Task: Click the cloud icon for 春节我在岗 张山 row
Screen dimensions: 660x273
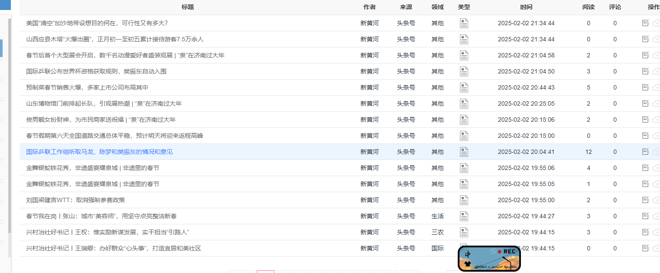Action: pyautogui.click(x=657, y=216)
